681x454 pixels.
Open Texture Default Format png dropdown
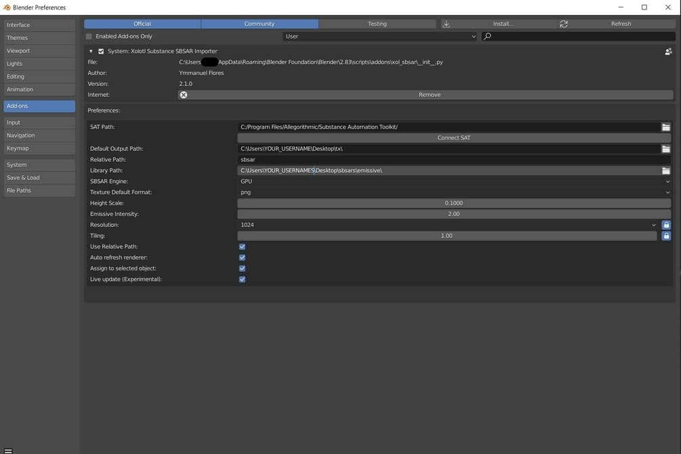454,192
